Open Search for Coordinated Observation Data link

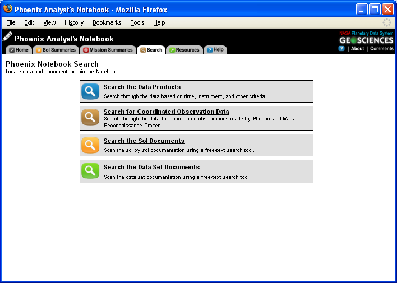[166, 112]
